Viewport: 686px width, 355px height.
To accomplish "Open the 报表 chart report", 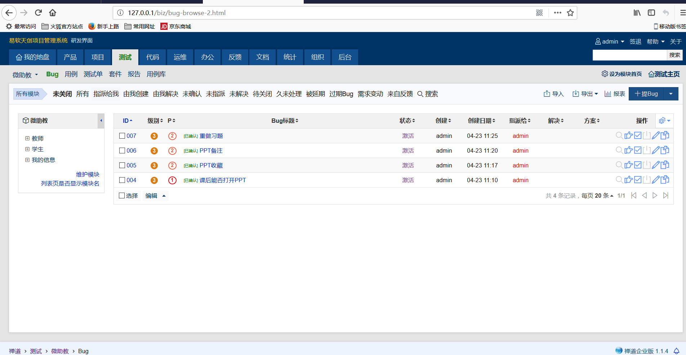I will (x=615, y=94).
